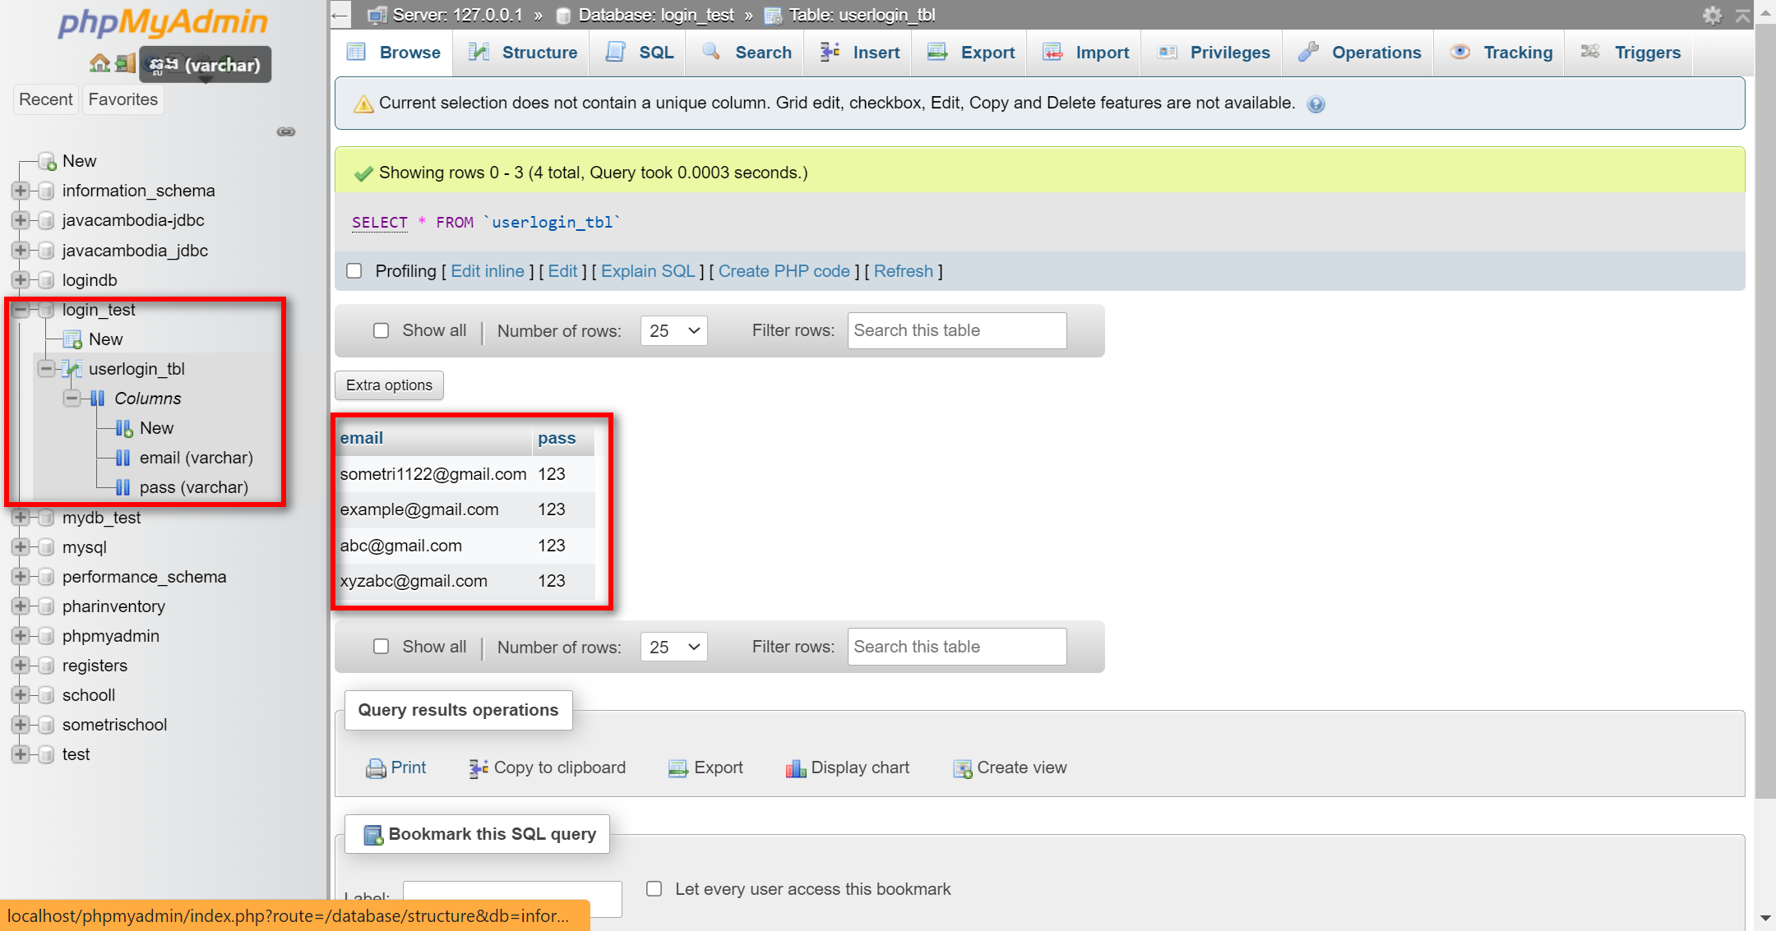Collapse the login_test database node
1776x931 pixels.
21,310
